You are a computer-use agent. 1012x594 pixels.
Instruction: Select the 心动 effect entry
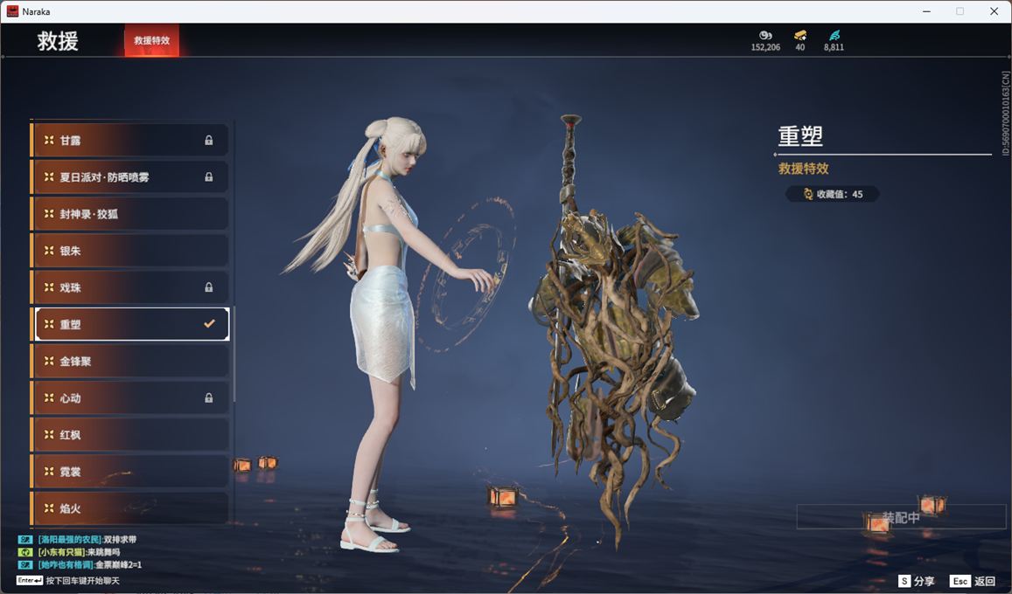click(x=129, y=398)
